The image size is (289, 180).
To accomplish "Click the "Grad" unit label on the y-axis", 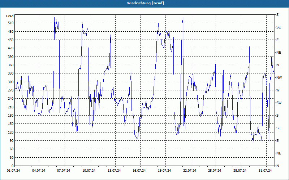I will (10, 16).
